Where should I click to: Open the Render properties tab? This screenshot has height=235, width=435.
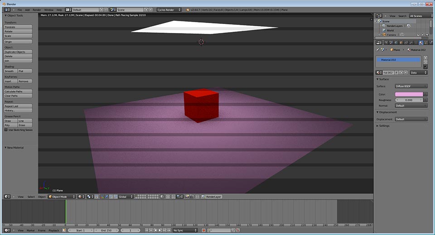pyautogui.click(x=386, y=42)
